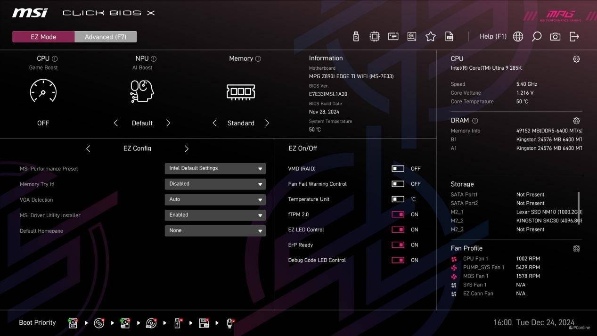Click the search magnifier icon

pos(536,37)
